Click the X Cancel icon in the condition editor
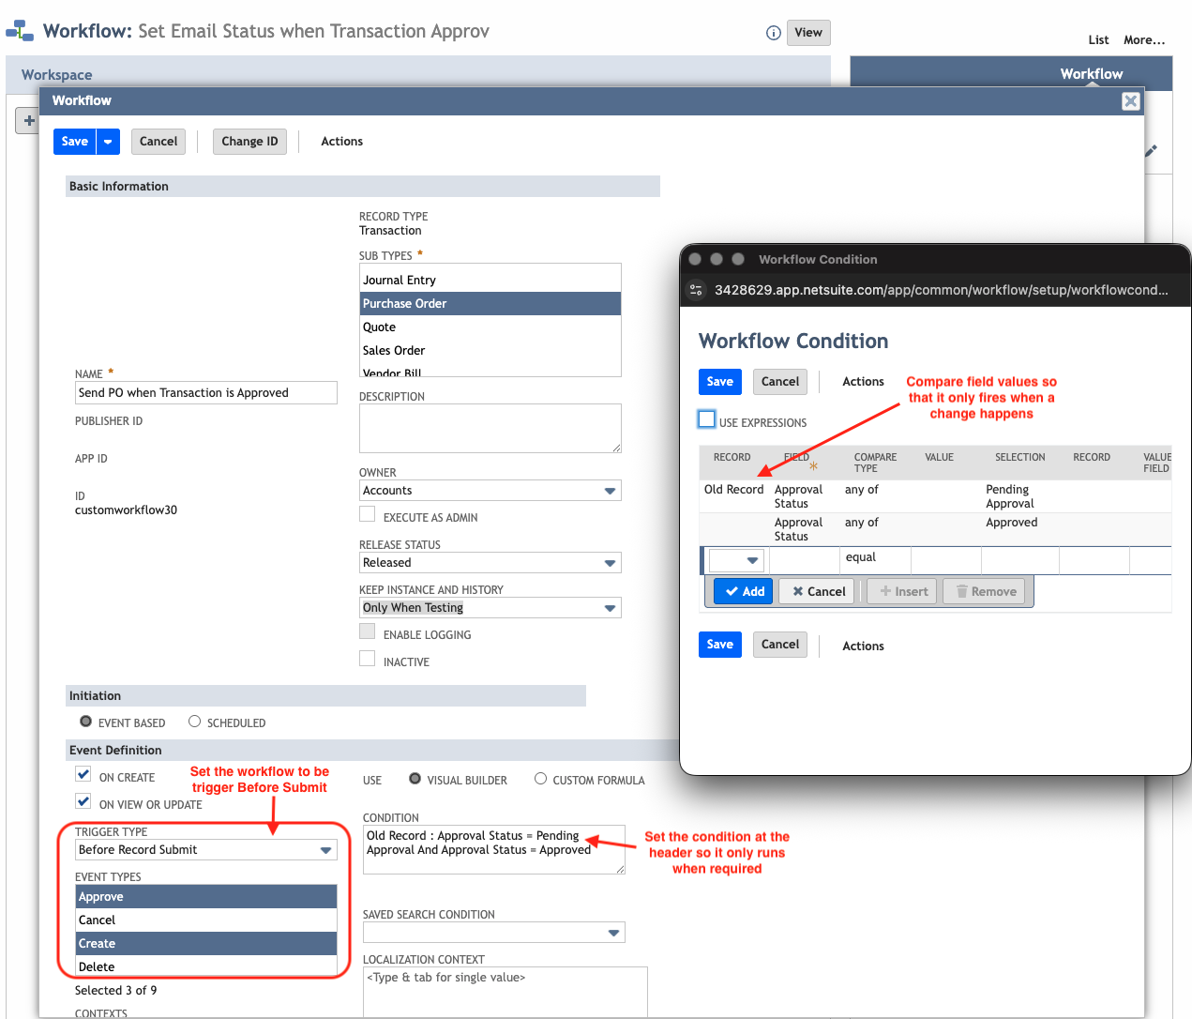Image resolution: width=1192 pixels, height=1019 pixels. (x=816, y=591)
